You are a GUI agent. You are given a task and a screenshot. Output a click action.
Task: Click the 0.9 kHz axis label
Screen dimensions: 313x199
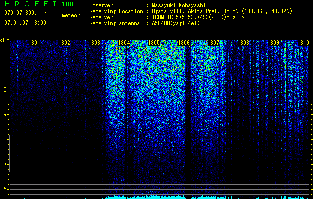pyautogui.click(x=3, y=114)
